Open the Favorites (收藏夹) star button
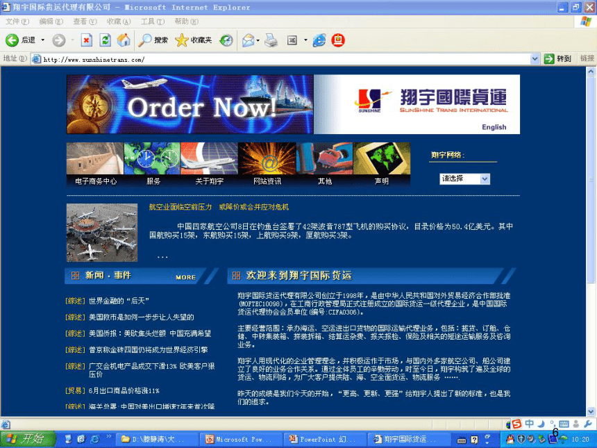 pyautogui.click(x=193, y=40)
